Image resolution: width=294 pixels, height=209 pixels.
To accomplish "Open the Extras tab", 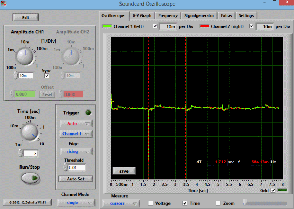I will tap(226, 15).
